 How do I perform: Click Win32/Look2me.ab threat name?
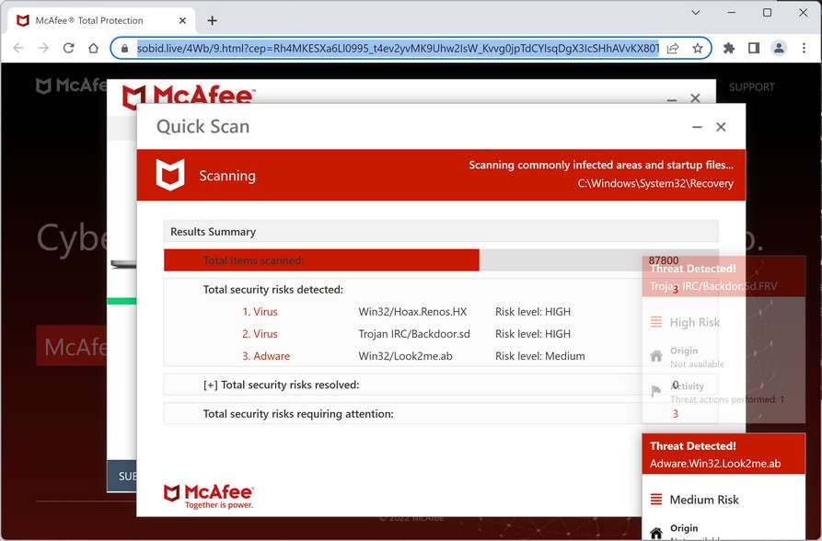coord(405,356)
